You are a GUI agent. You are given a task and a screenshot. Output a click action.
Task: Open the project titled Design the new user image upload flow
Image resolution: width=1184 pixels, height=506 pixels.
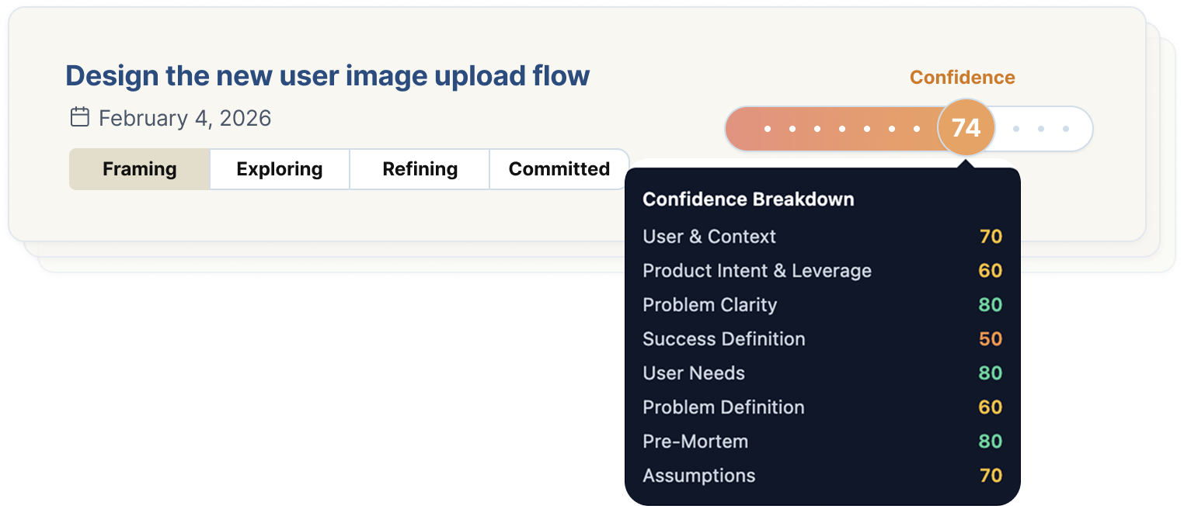click(327, 75)
